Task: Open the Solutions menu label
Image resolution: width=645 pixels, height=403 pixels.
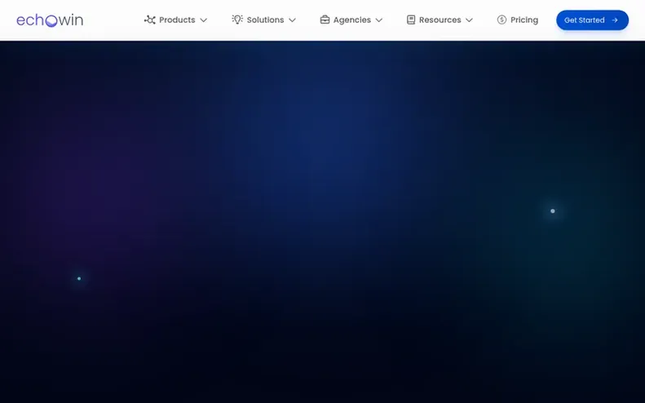Action: [x=265, y=20]
